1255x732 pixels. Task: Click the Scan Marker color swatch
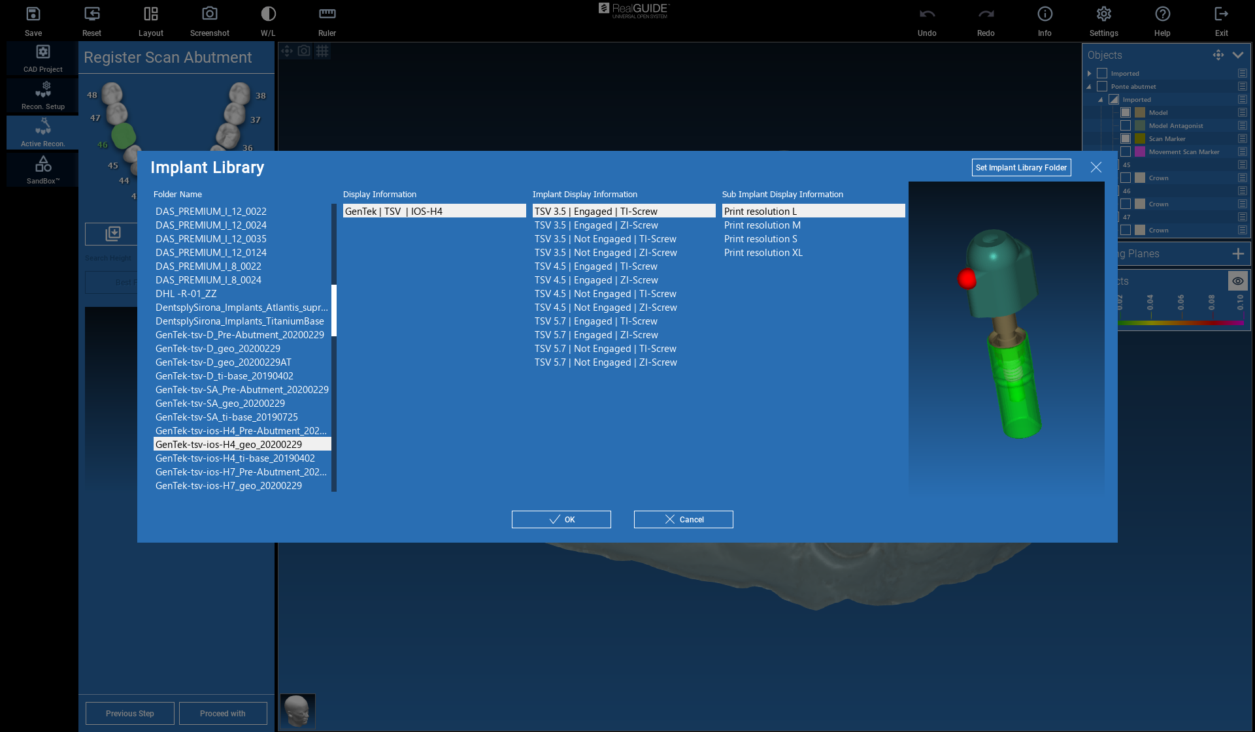coord(1140,138)
